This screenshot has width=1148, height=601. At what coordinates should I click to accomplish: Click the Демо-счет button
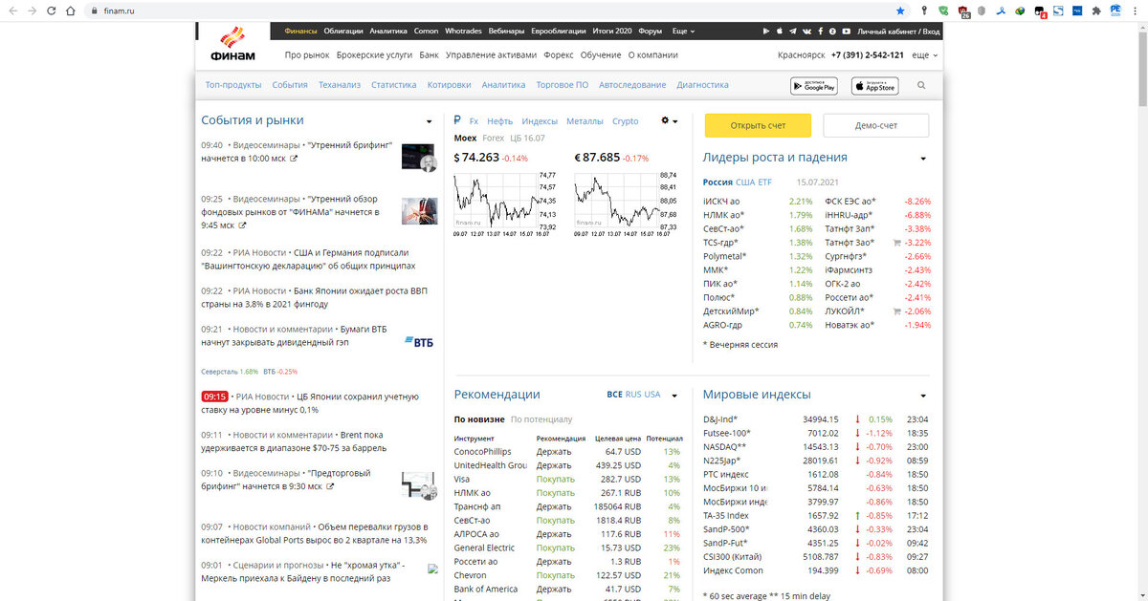(875, 125)
